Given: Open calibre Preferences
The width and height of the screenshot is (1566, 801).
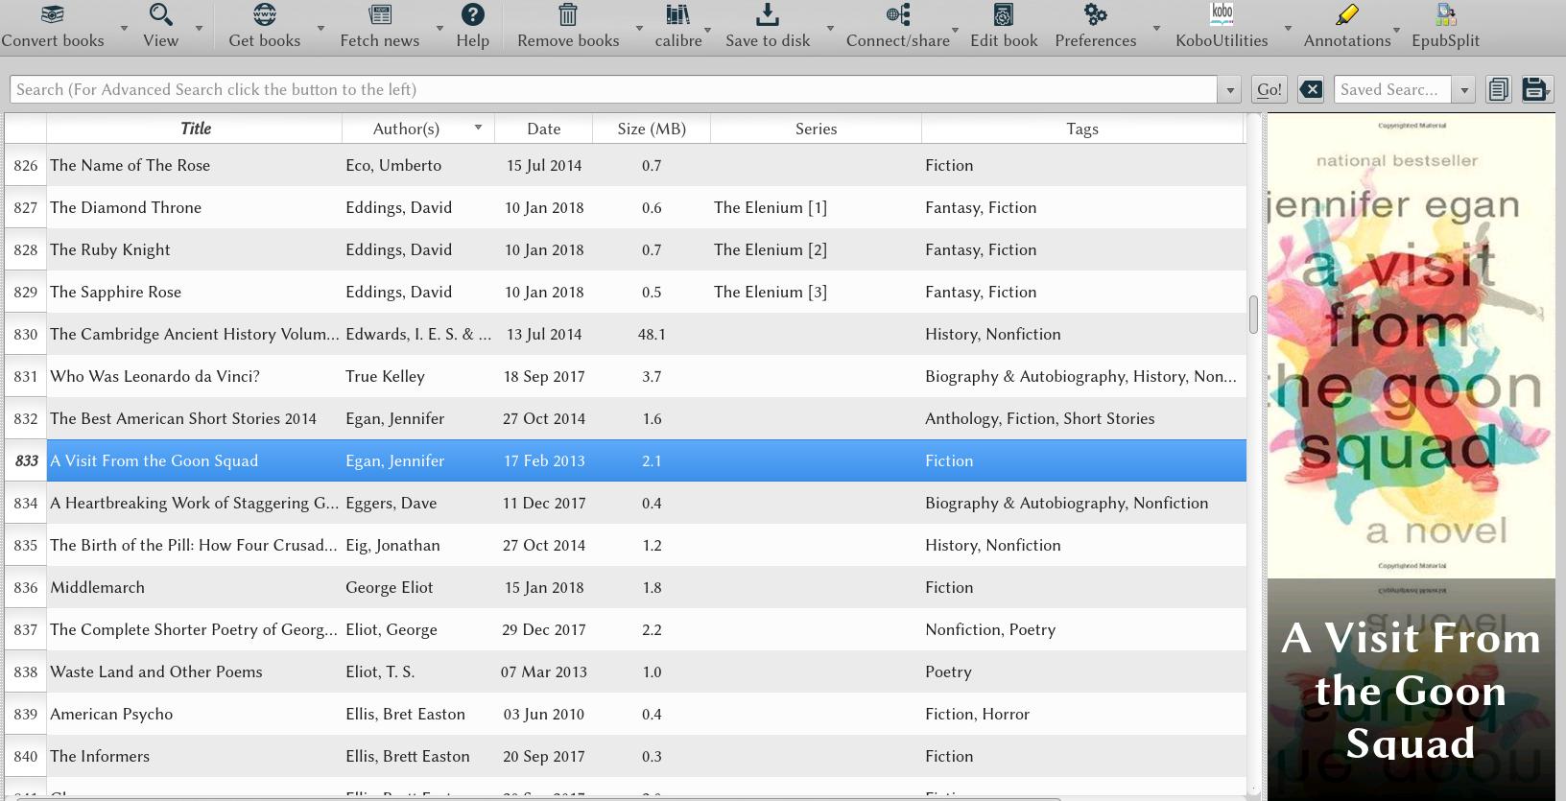Looking at the screenshot, I should point(1095,26).
